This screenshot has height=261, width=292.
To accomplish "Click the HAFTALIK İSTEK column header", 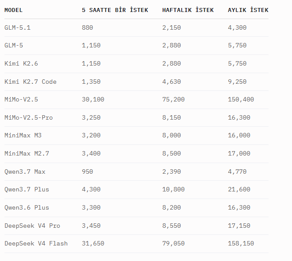I will click(188, 10).
